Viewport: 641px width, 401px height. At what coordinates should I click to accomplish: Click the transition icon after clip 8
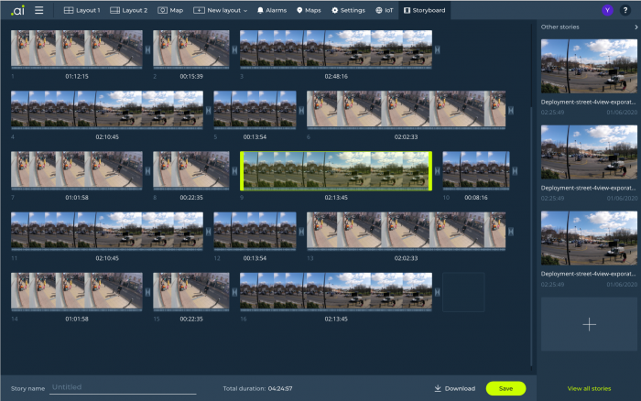pos(234,171)
